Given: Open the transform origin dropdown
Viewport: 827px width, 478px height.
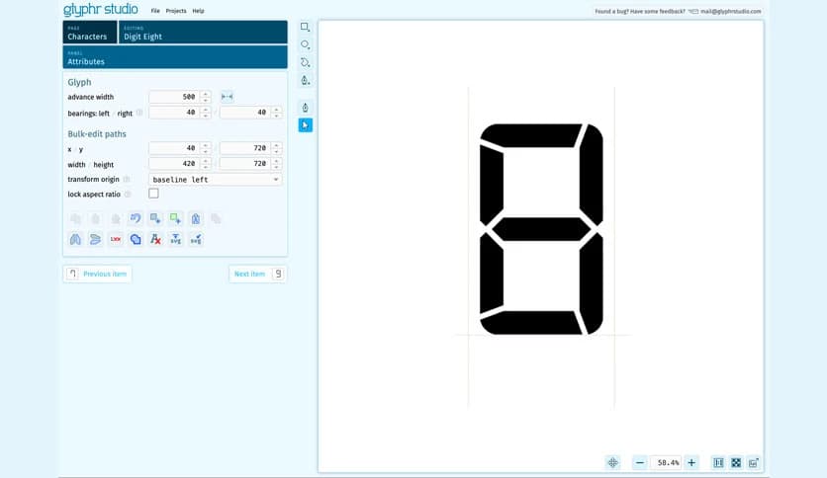Looking at the screenshot, I should click(216, 180).
